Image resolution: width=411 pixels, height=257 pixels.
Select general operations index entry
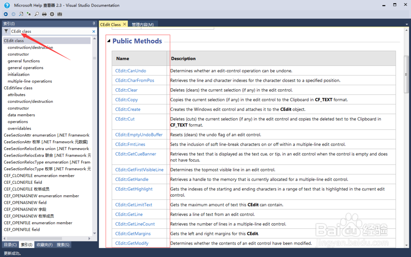click(25, 68)
